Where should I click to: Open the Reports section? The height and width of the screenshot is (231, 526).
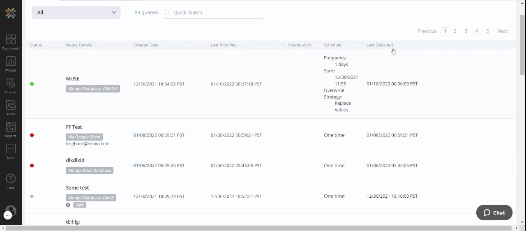point(11,129)
